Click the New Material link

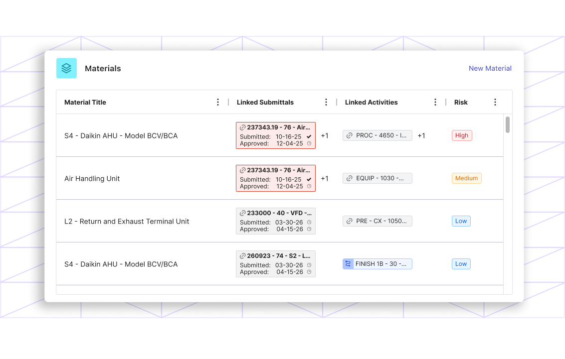tap(490, 68)
